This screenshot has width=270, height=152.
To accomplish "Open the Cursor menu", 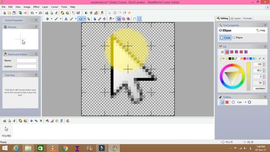I will (x=54, y=7).
